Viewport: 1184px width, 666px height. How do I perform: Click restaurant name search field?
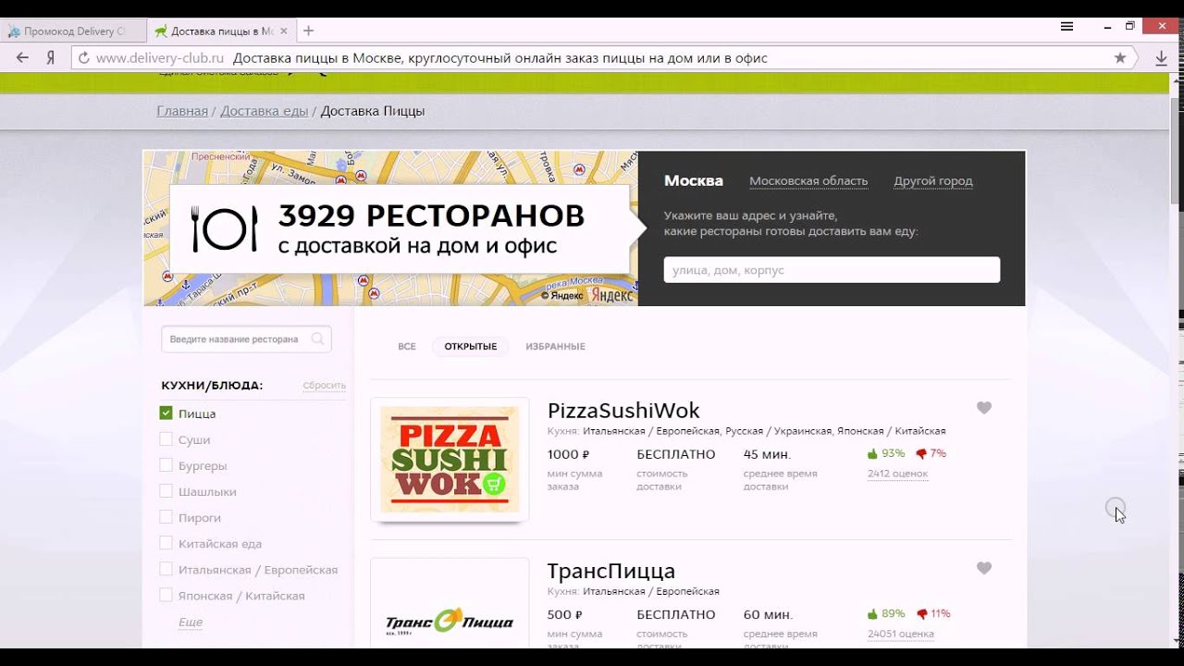pos(246,339)
